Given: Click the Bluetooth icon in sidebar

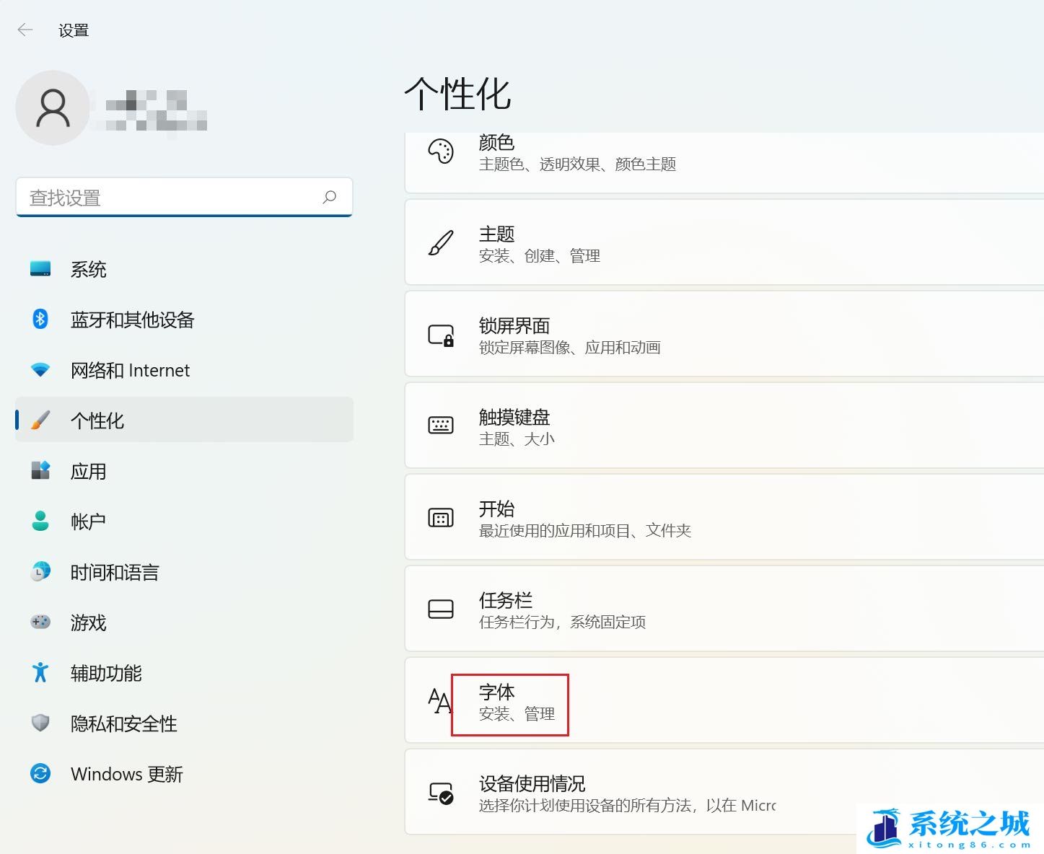Looking at the screenshot, I should [40, 319].
